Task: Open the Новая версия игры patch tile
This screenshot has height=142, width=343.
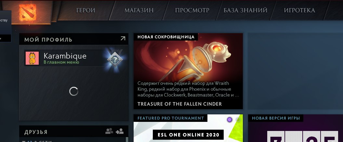Action: click(295, 128)
